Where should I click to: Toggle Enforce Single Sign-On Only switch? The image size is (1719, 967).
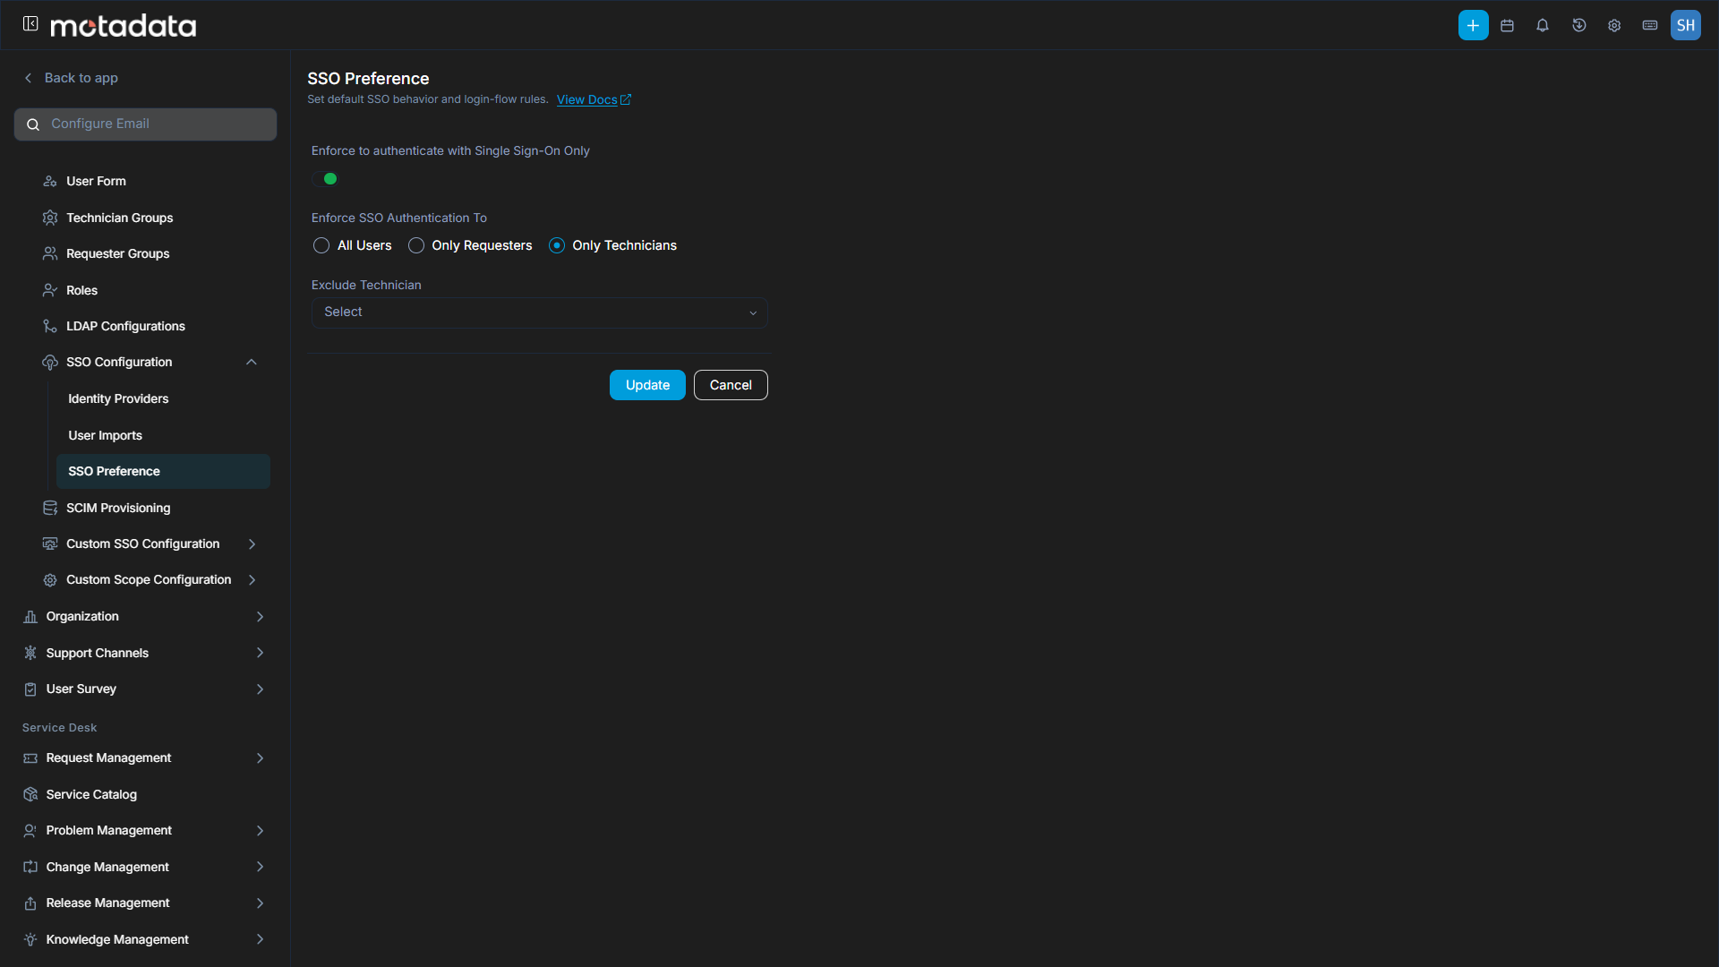click(x=326, y=179)
